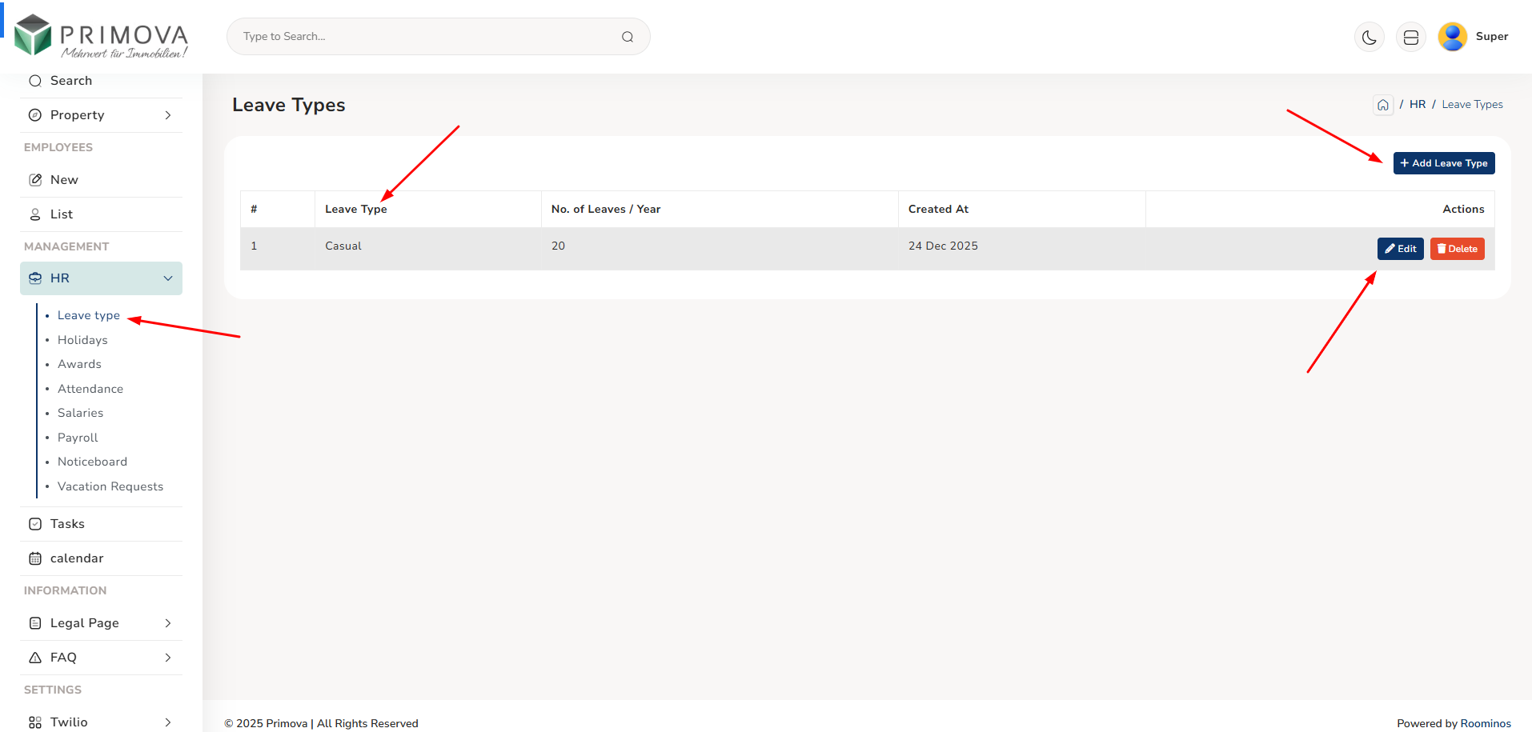The image size is (1532, 732).
Task: Toggle dark mode with the moon icon
Action: click(1369, 37)
